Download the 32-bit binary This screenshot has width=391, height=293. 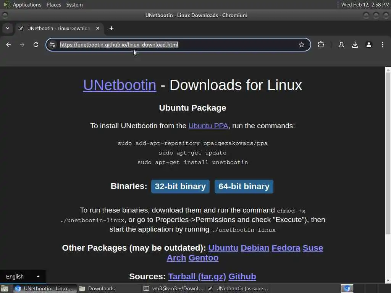point(180,186)
